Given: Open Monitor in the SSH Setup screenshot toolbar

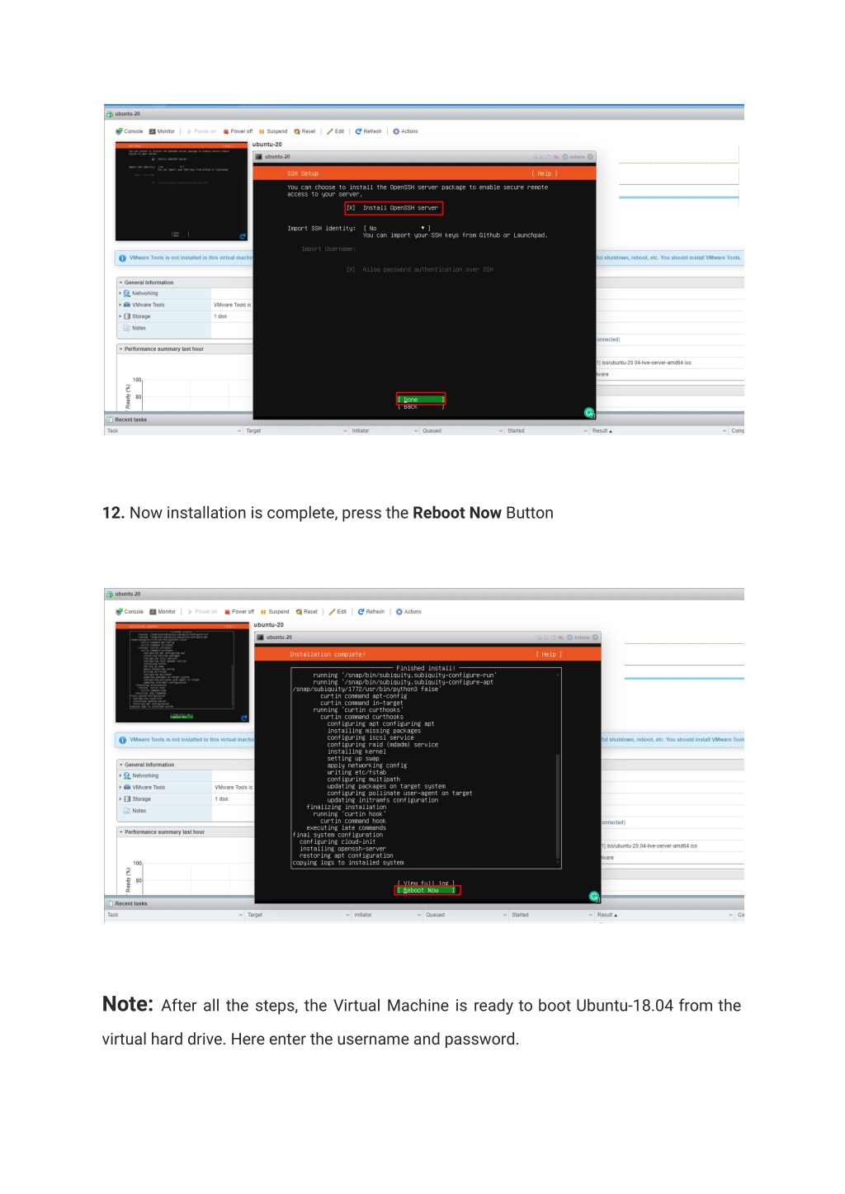Looking at the screenshot, I should point(162,131).
